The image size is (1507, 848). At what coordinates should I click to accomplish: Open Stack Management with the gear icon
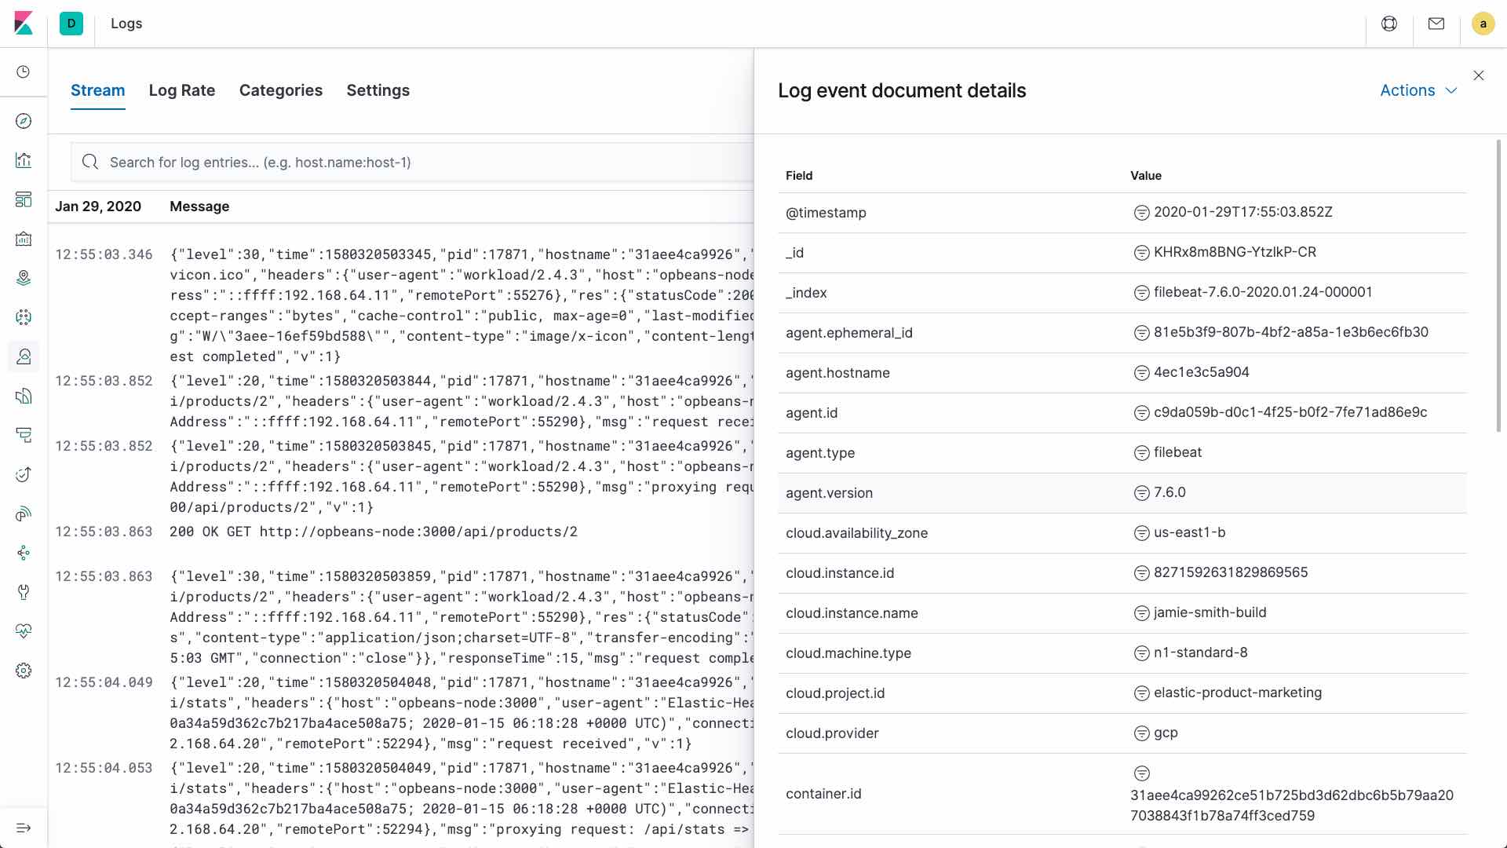23,671
